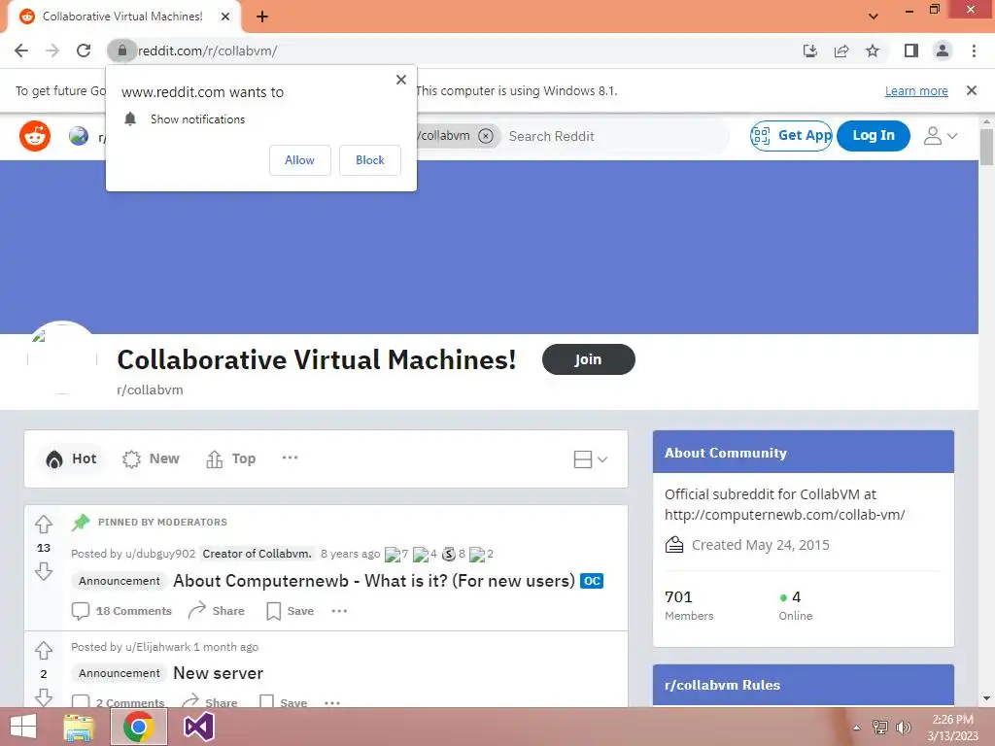The width and height of the screenshot is (995, 746).
Task: Open the Chrome profile avatar
Action: point(943,51)
